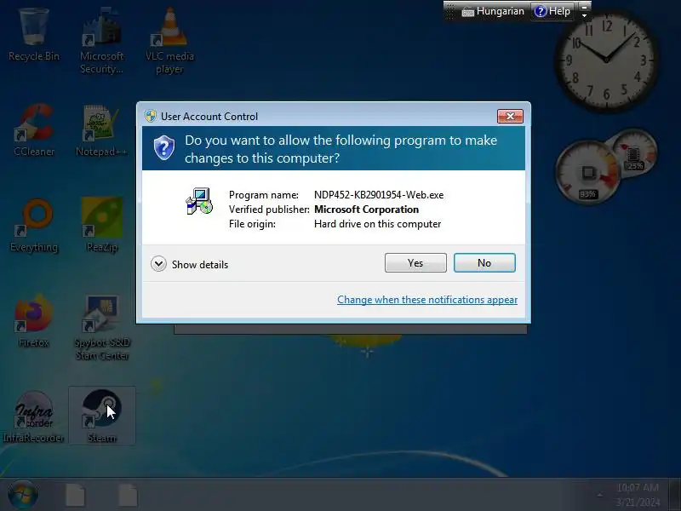Click the installer program icon in dialog

[199, 201]
